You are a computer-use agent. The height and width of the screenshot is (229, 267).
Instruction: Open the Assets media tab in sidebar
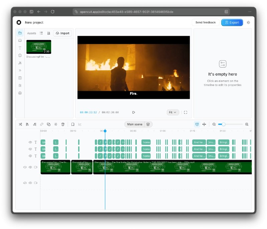click(x=20, y=33)
